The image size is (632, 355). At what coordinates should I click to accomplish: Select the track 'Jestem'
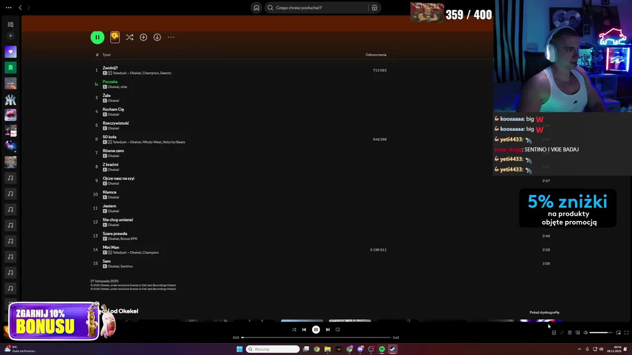[109, 206]
